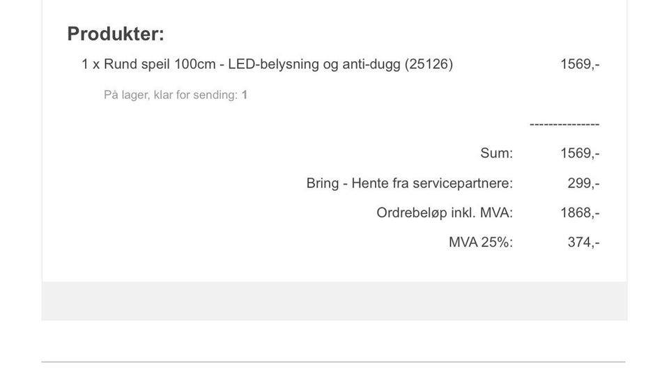Click Bring - Hente fra servicepartnere label
669x379 pixels.
(410, 183)
